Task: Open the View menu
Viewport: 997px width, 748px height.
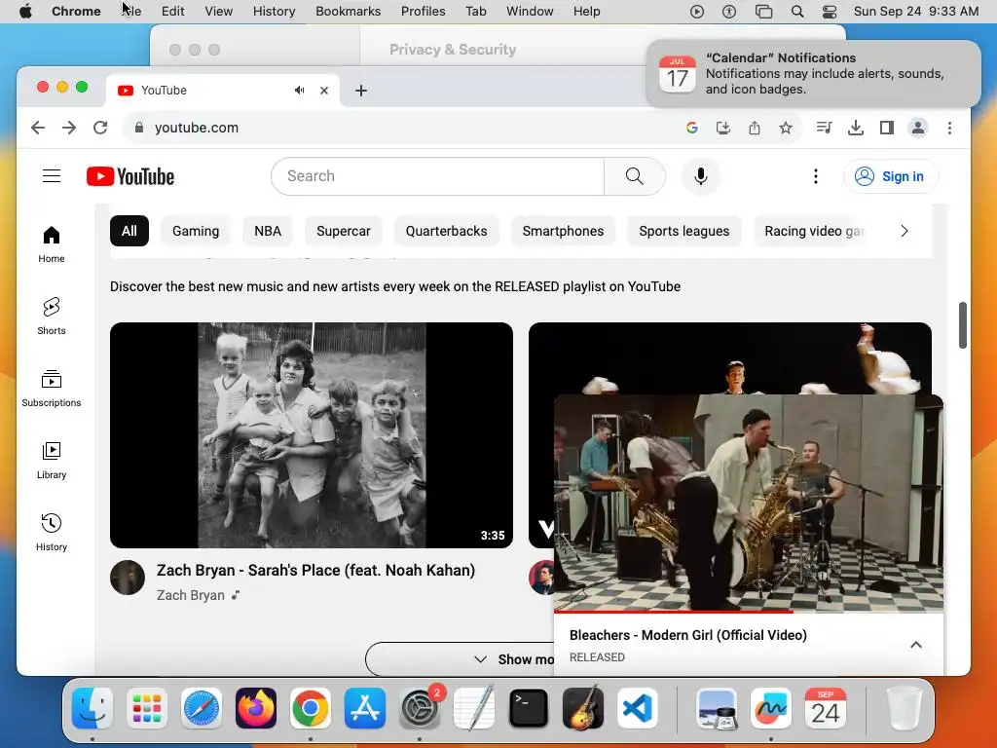Action: pos(218,12)
